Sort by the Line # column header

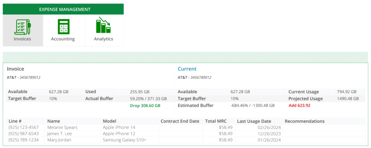15,121
